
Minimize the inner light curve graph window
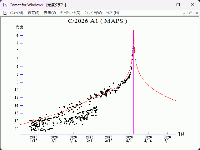point(185,13)
